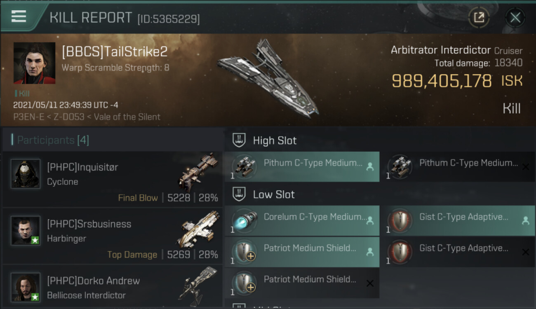Click the Harbinger ship icon

tap(198, 229)
